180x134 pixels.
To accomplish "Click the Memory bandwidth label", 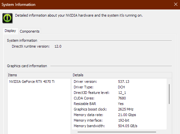I will point(89,126).
